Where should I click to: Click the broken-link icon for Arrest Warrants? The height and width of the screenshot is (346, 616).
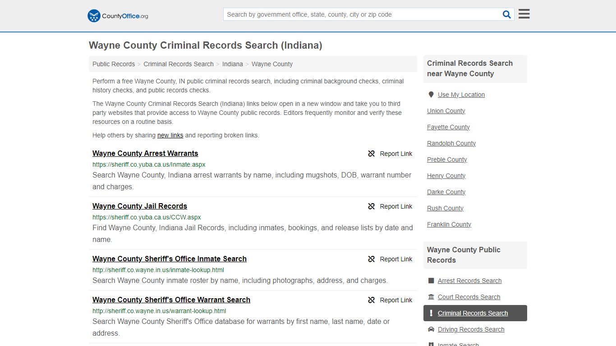coord(372,154)
